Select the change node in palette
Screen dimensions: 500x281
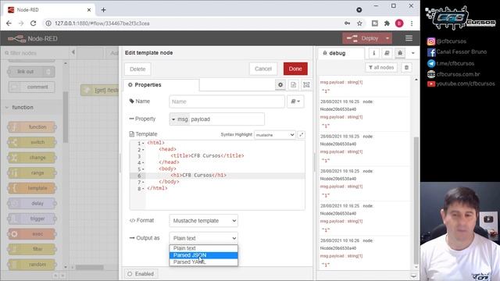tap(31, 158)
